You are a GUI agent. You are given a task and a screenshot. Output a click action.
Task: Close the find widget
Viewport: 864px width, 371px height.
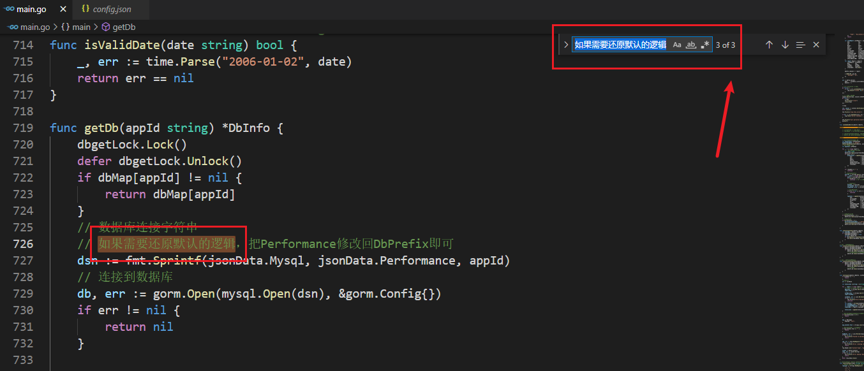pos(816,45)
